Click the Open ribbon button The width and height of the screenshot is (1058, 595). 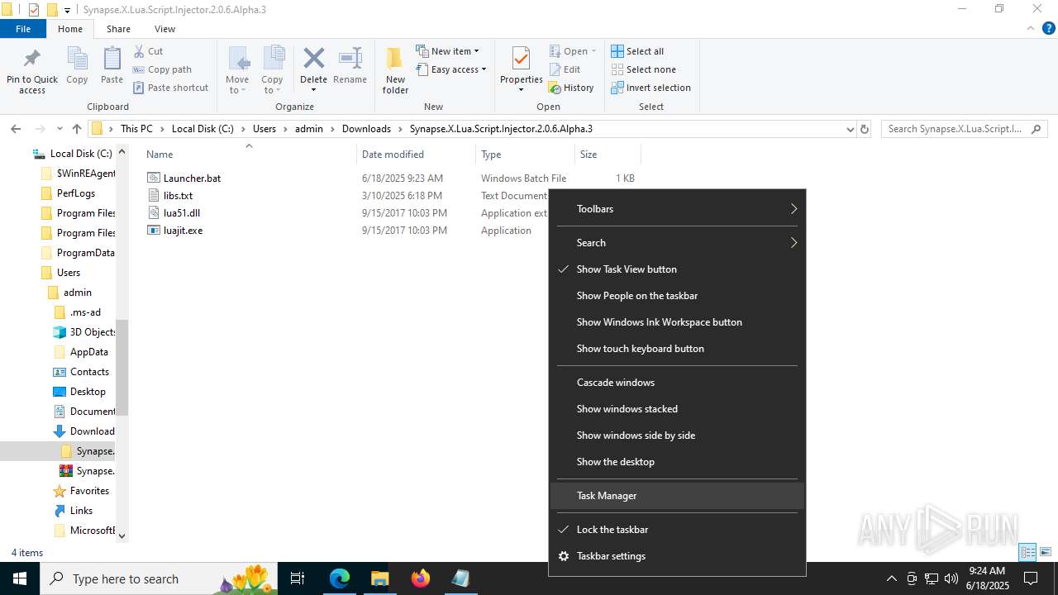pyautogui.click(x=573, y=51)
